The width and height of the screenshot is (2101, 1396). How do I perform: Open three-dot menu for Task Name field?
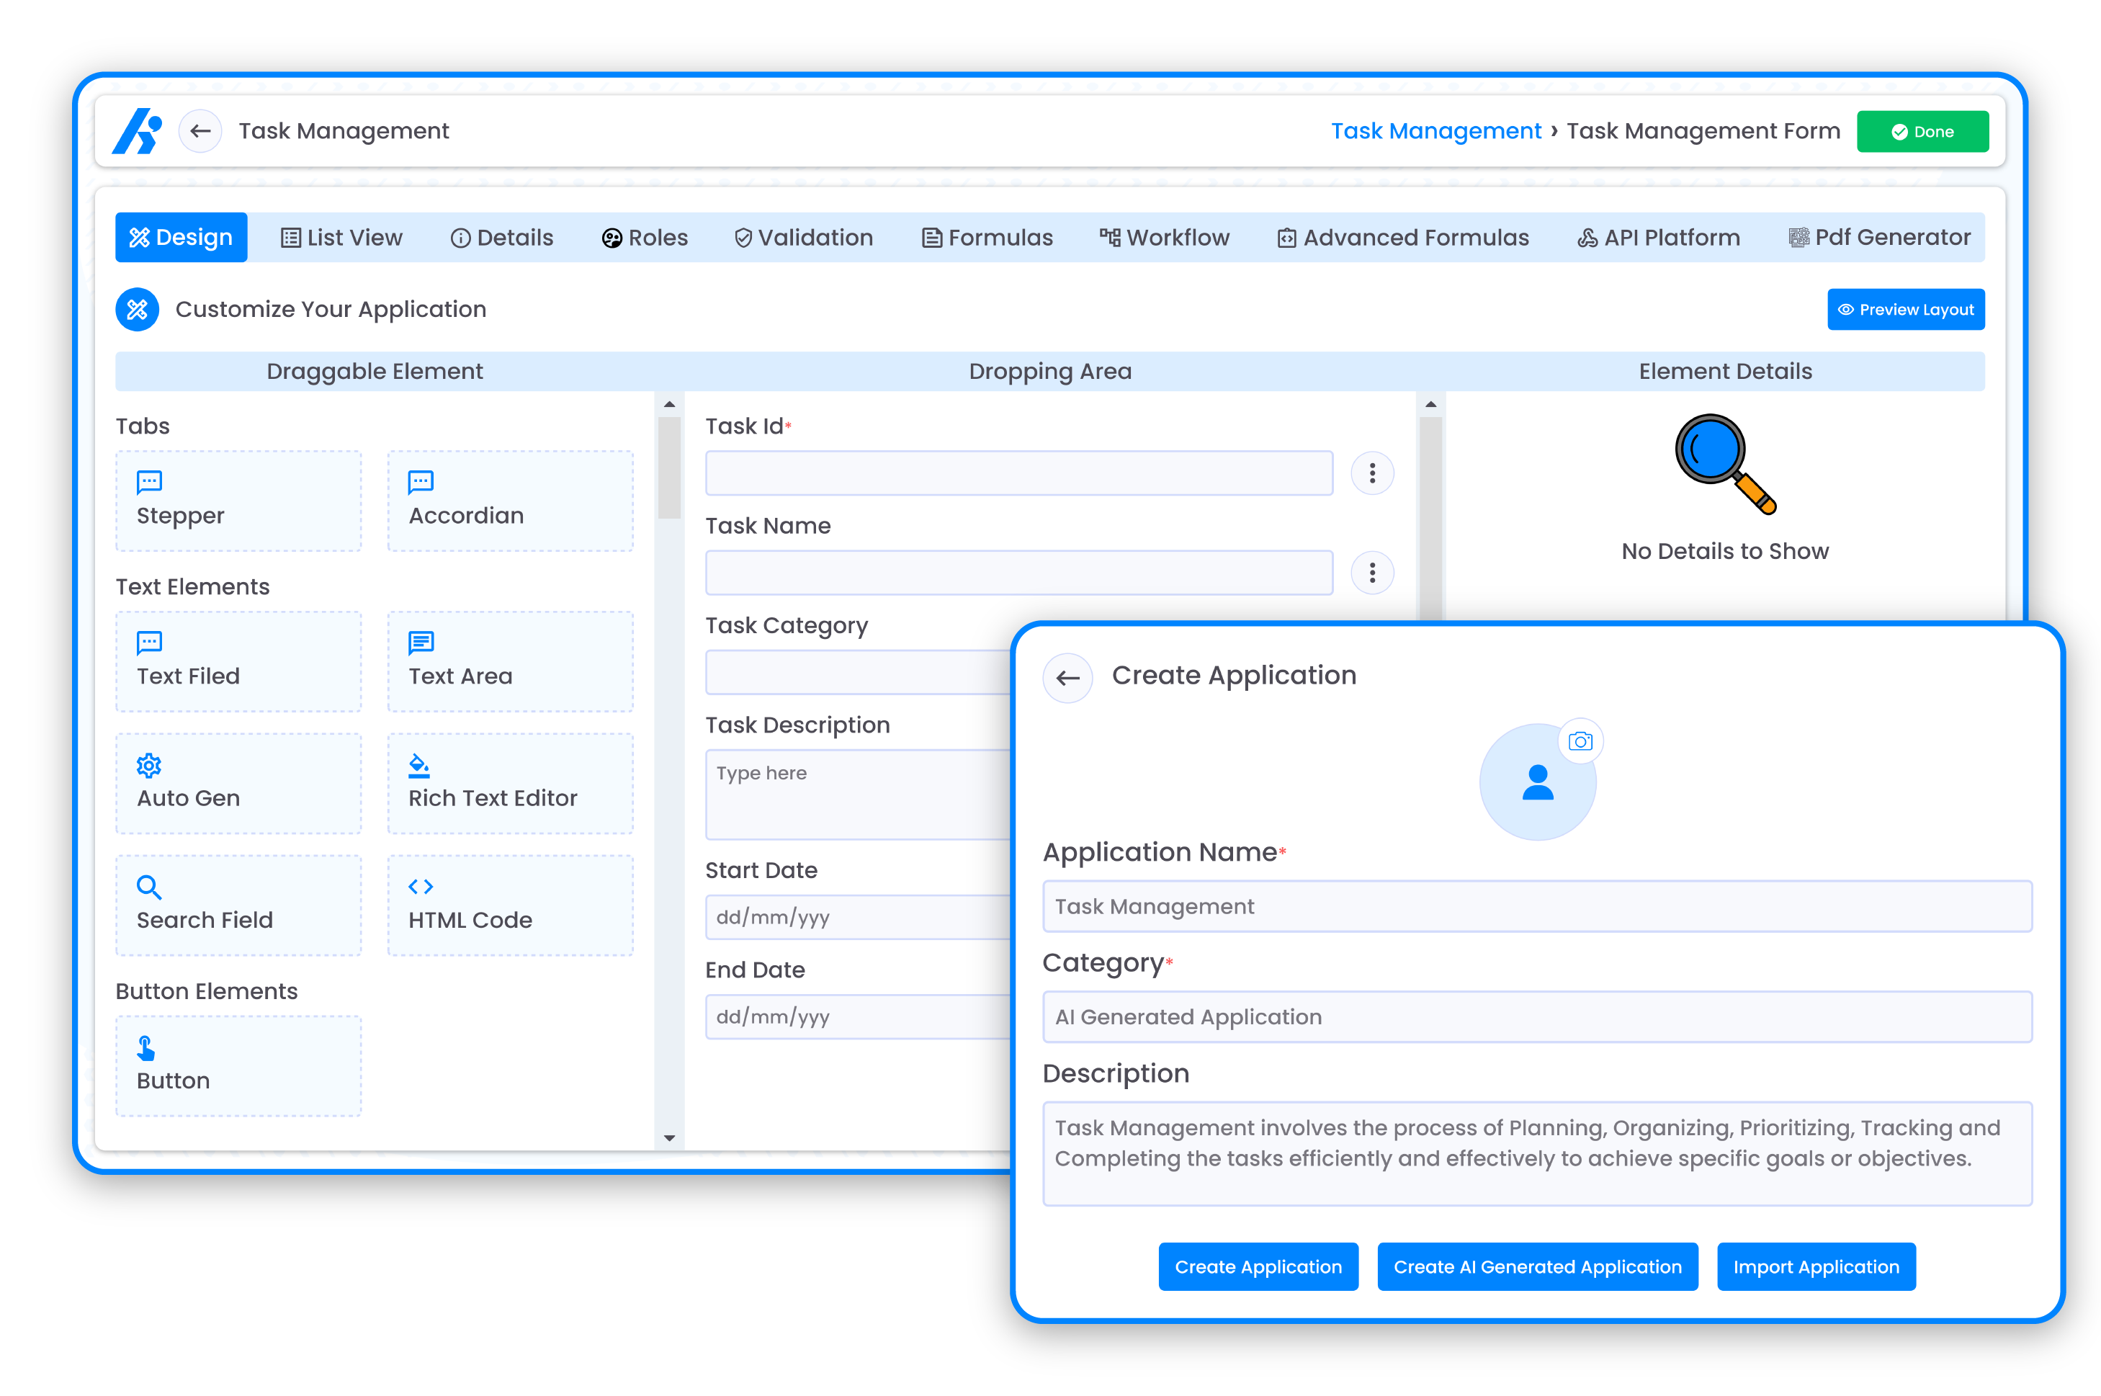(1372, 573)
